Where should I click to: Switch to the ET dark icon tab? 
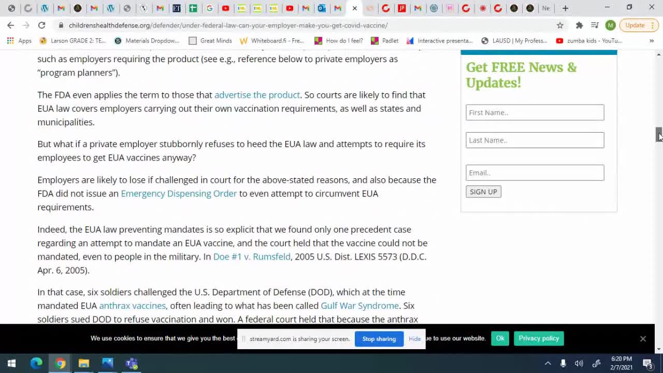coord(177,8)
